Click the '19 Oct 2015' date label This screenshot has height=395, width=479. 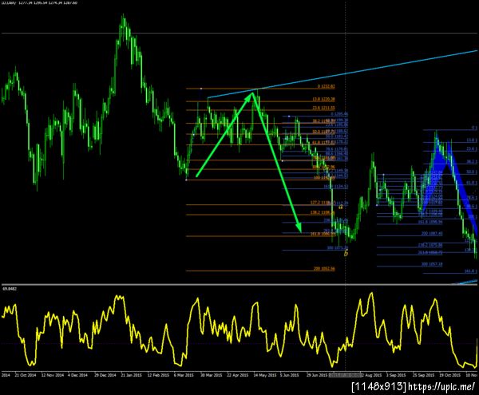450,375
